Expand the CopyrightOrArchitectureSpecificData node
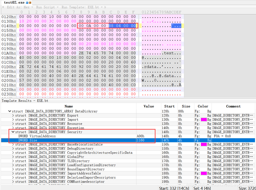The height and width of the screenshot is (190, 256). pos(13,153)
